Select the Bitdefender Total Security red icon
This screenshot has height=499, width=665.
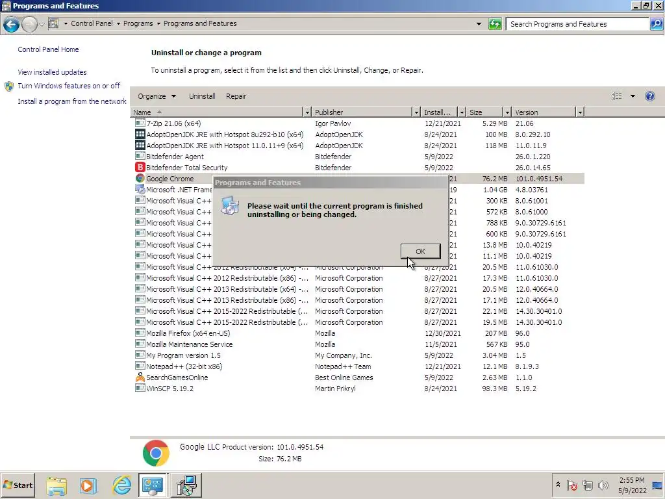click(x=140, y=167)
